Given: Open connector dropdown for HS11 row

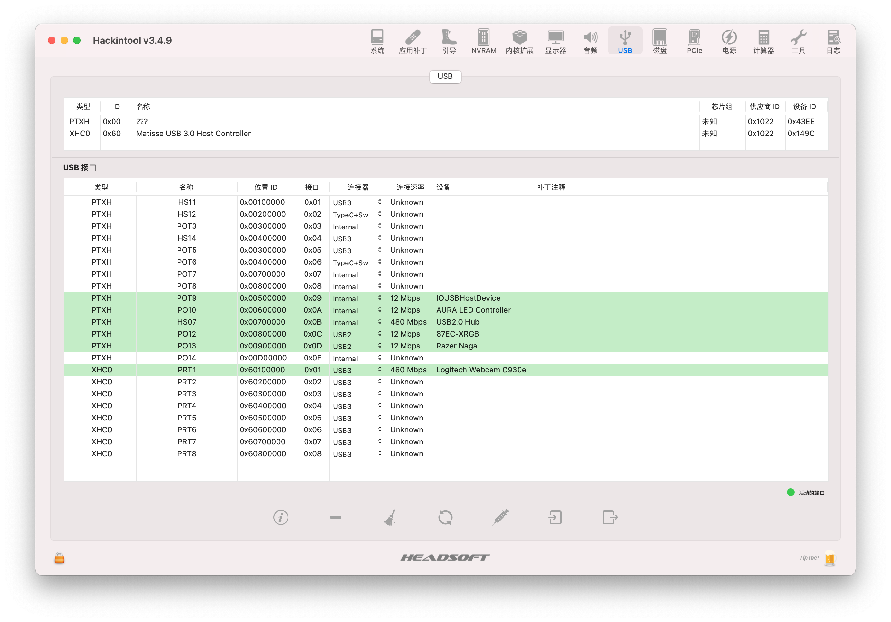Looking at the screenshot, I should [358, 202].
